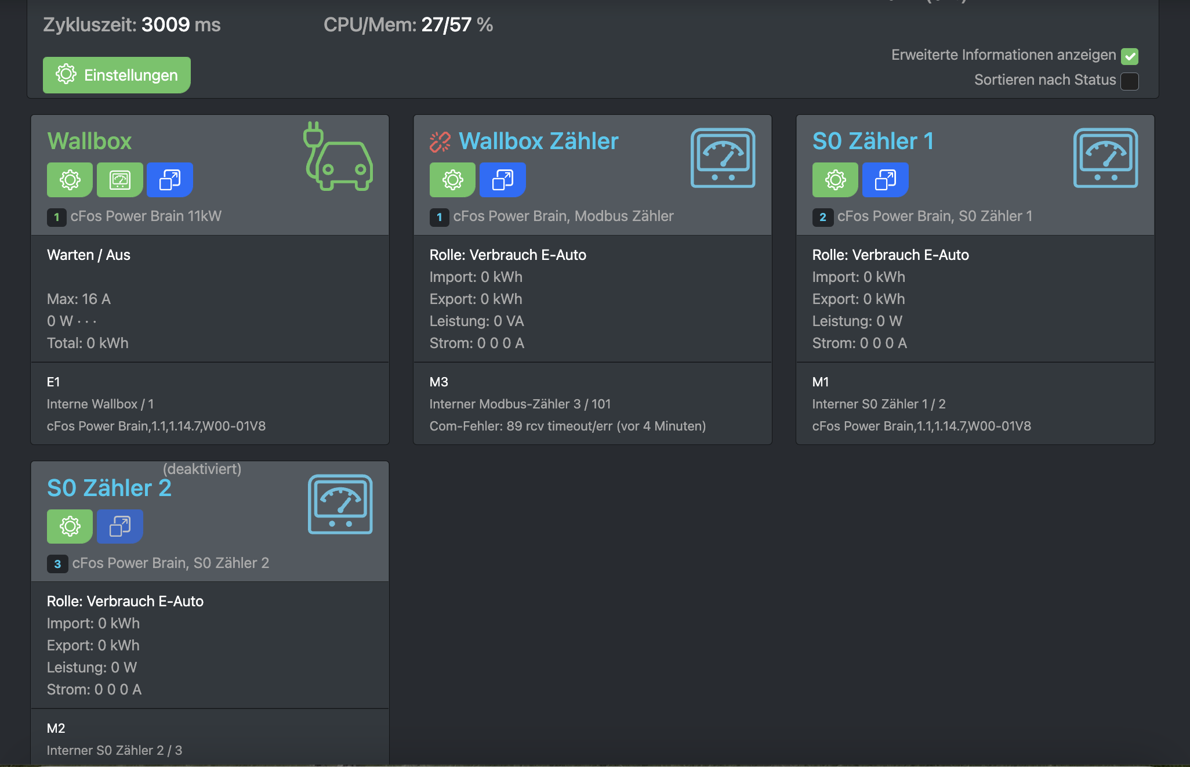Click the Wallbox Zähler card title
1190x767 pixels.
(539, 141)
